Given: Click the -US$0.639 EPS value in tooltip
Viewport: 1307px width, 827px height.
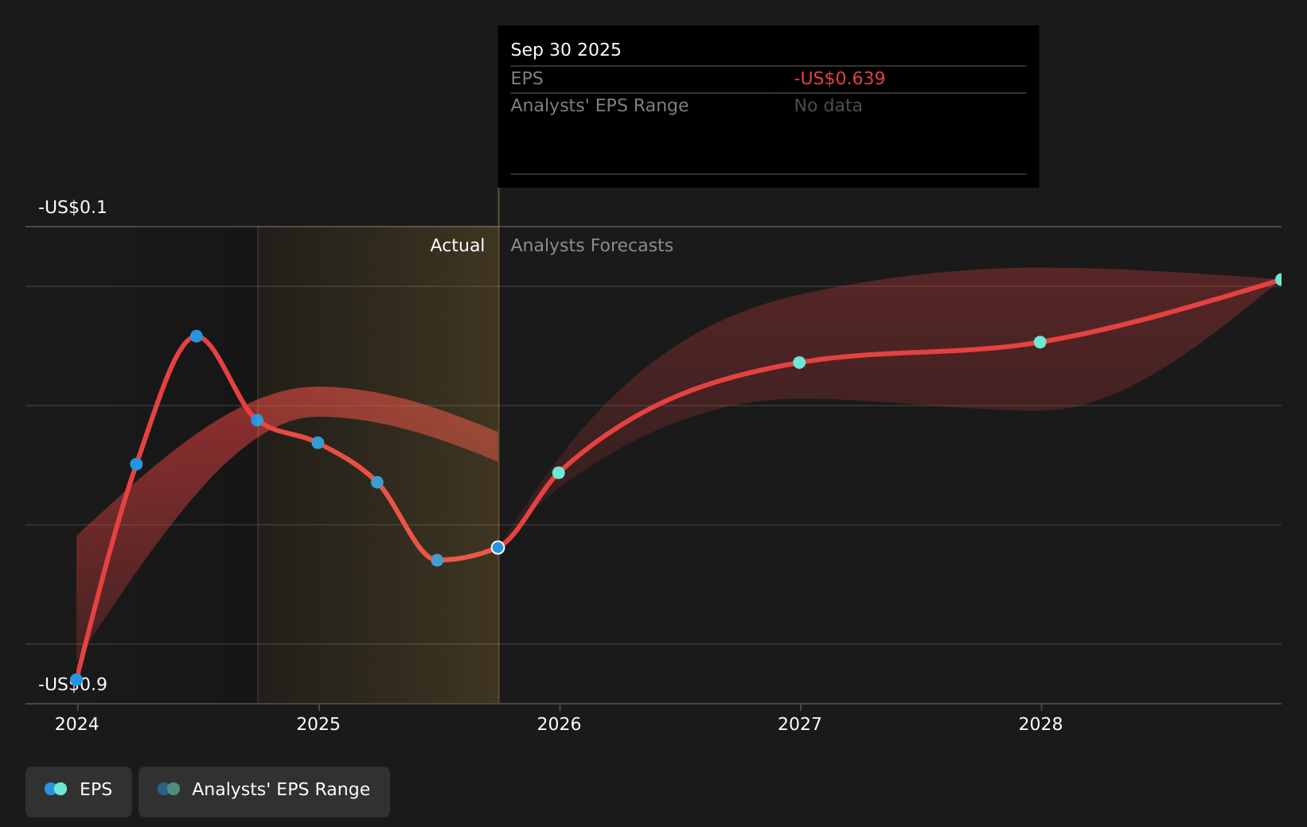Looking at the screenshot, I should (x=839, y=79).
